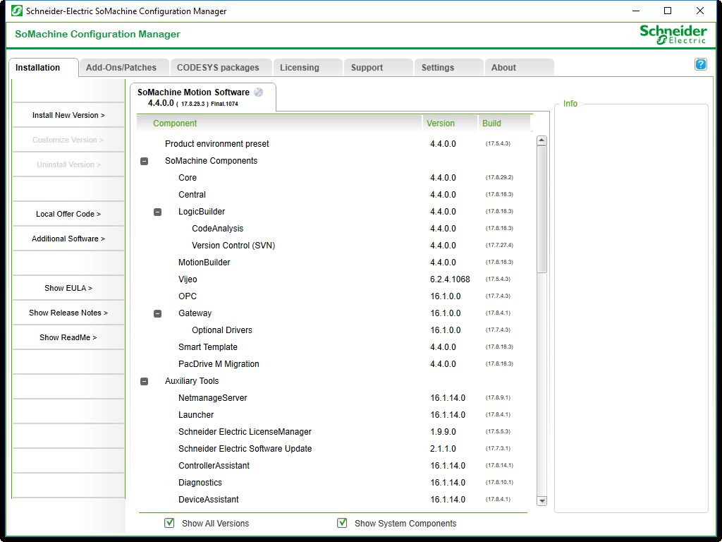Select SoMachine Motion Software 4.4.0.0 tab
The image size is (722, 542).
(203, 97)
